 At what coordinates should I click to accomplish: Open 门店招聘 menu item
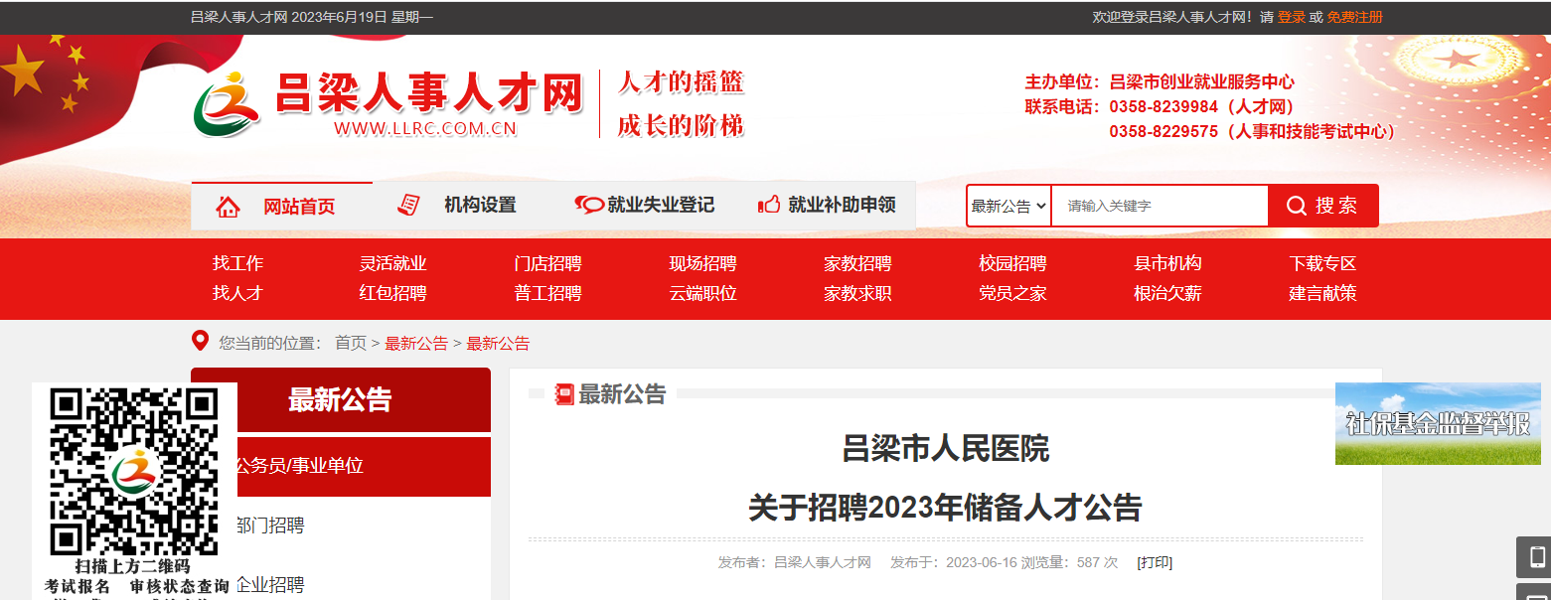pos(547,263)
